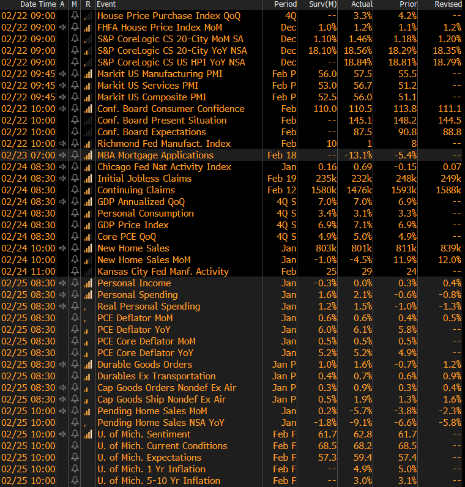Screen dimensions: 465x487
Task: Open the relevance bars for Durable Goods Orders
Action: [87, 365]
